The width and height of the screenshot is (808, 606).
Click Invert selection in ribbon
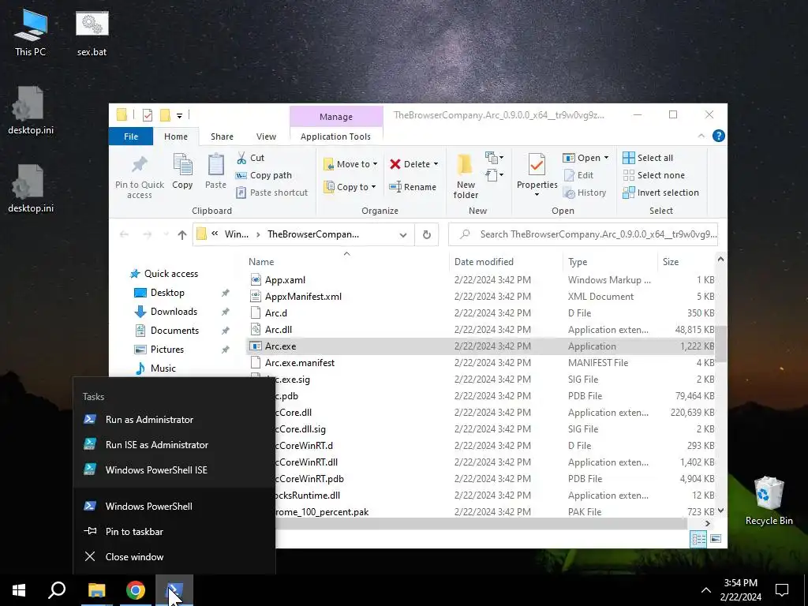click(660, 193)
